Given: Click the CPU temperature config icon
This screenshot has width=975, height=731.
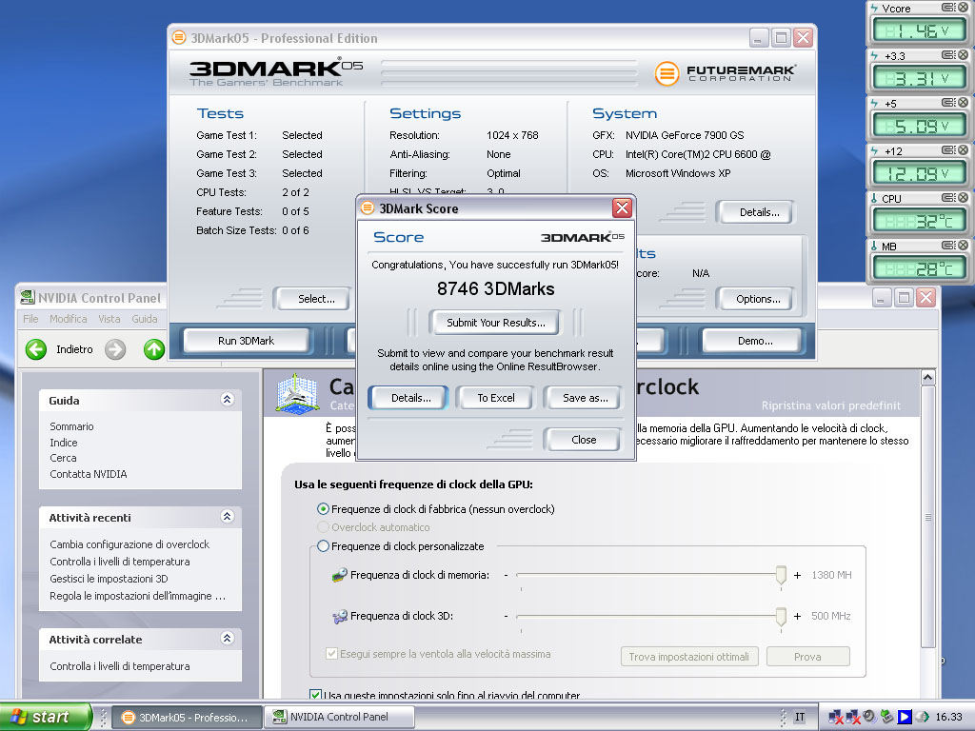Looking at the screenshot, I should pos(948,198).
